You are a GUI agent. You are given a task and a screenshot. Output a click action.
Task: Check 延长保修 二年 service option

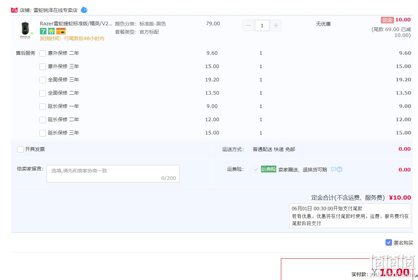click(x=43, y=120)
